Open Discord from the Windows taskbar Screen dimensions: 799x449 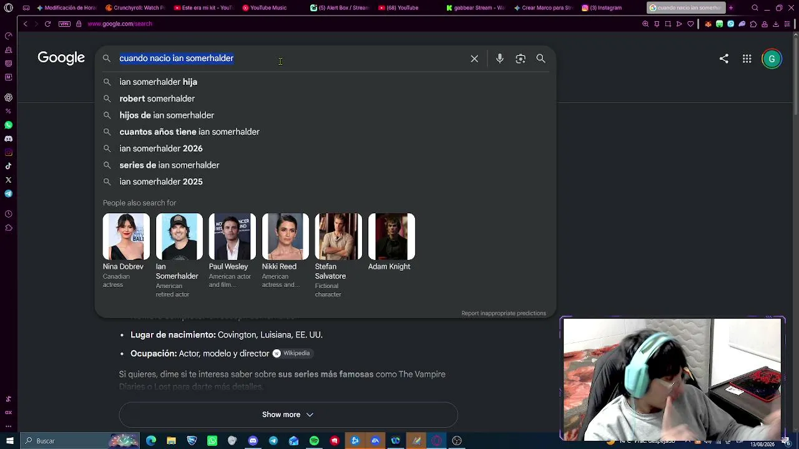pos(253,441)
